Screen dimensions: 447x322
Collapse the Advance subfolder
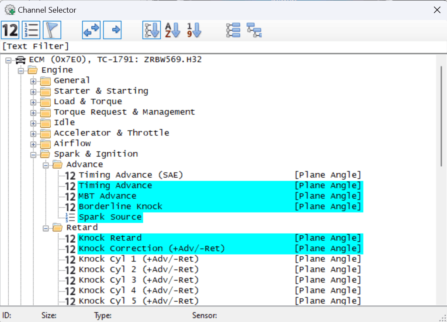45,165
